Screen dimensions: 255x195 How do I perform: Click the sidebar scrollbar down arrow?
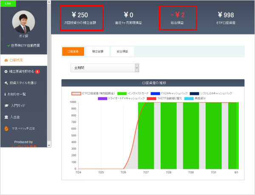49,145
